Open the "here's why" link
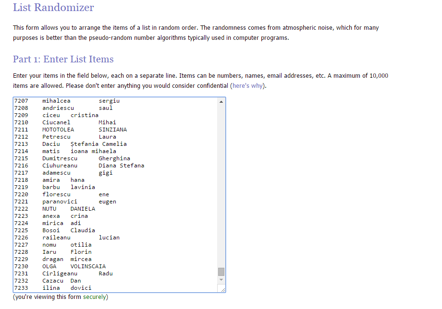The height and width of the screenshot is (309, 442). (247, 86)
